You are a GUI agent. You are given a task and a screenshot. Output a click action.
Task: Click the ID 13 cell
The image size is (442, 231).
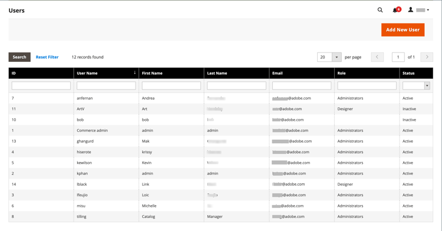[x=41, y=141]
